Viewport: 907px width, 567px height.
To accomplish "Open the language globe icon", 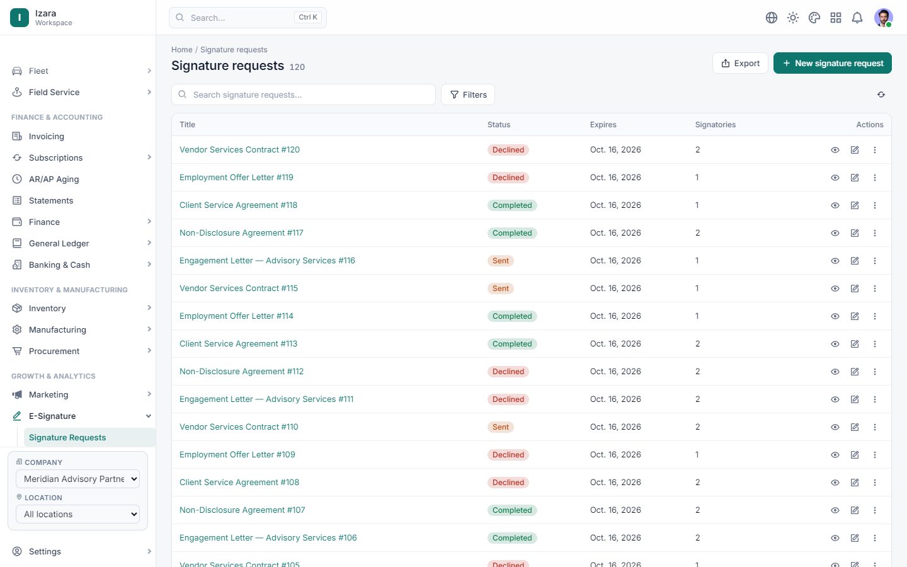I will [772, 18].
